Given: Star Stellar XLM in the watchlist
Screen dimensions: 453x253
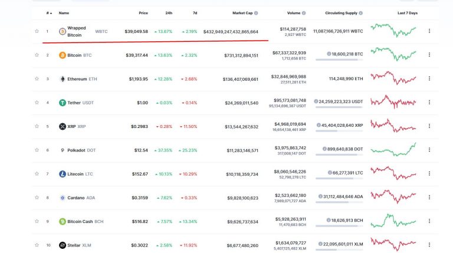Looking at the screenshot, I should (x=37, y=245).
